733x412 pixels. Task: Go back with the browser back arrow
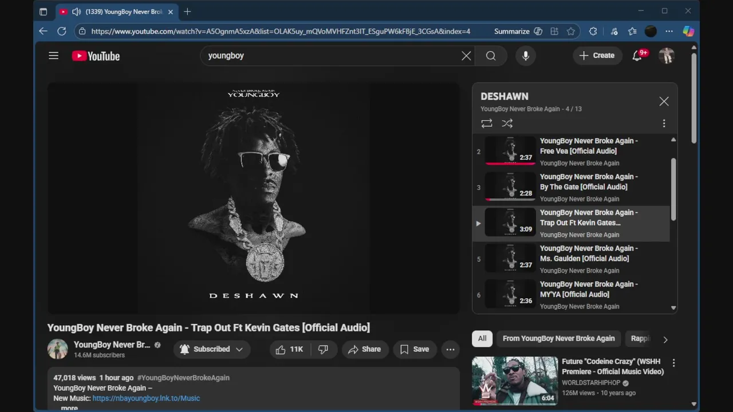click(43, 31)
